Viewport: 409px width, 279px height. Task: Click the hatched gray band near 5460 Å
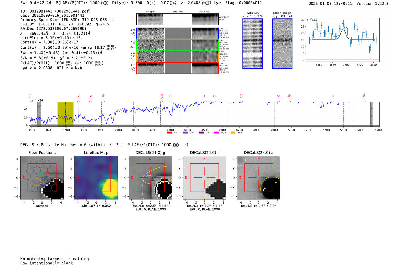click(372, 114)
